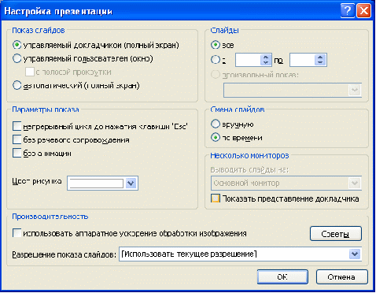Enable hardware graphics acceleration checkbox

point(17,233)
